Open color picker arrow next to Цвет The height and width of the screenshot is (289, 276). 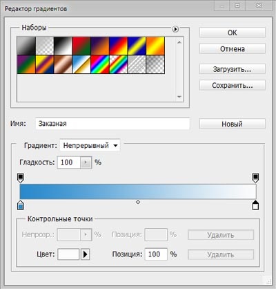pyautogui.click(x=85, y=254)
